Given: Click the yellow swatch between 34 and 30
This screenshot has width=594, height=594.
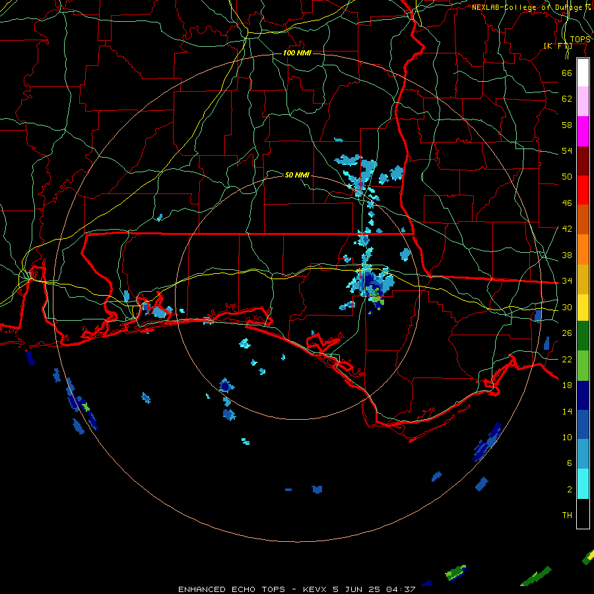Looking at the screenshot, I should tap(583, 307).
